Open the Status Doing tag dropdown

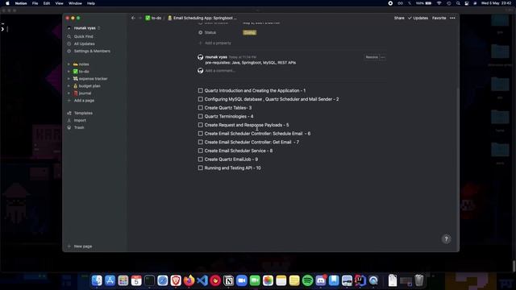tap(249, 32)
